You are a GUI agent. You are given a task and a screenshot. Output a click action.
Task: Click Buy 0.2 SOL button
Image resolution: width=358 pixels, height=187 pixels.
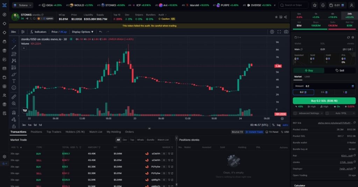pos(324,101)
